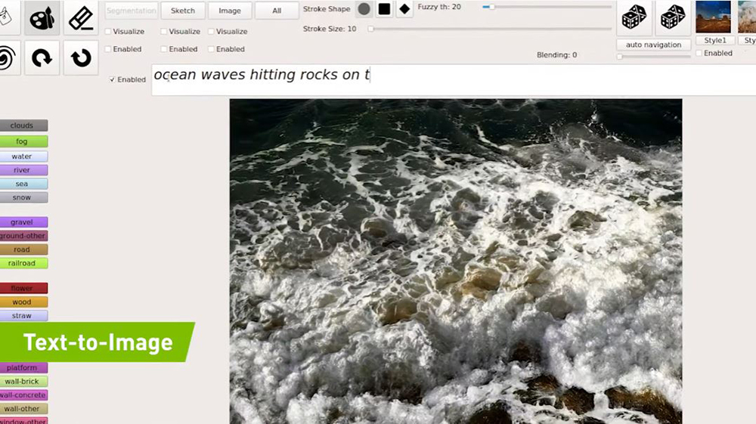The width and height of the screenshot is (756, 424).
Task: Select the wall-brick label
Action: tap(22, 381)
